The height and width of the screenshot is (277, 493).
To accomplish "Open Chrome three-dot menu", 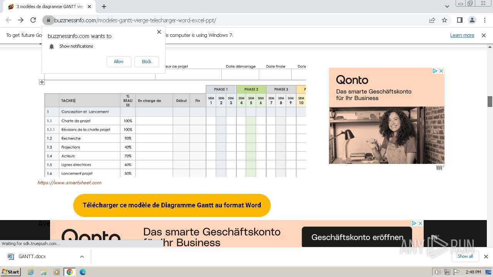I will coord(485,20).
